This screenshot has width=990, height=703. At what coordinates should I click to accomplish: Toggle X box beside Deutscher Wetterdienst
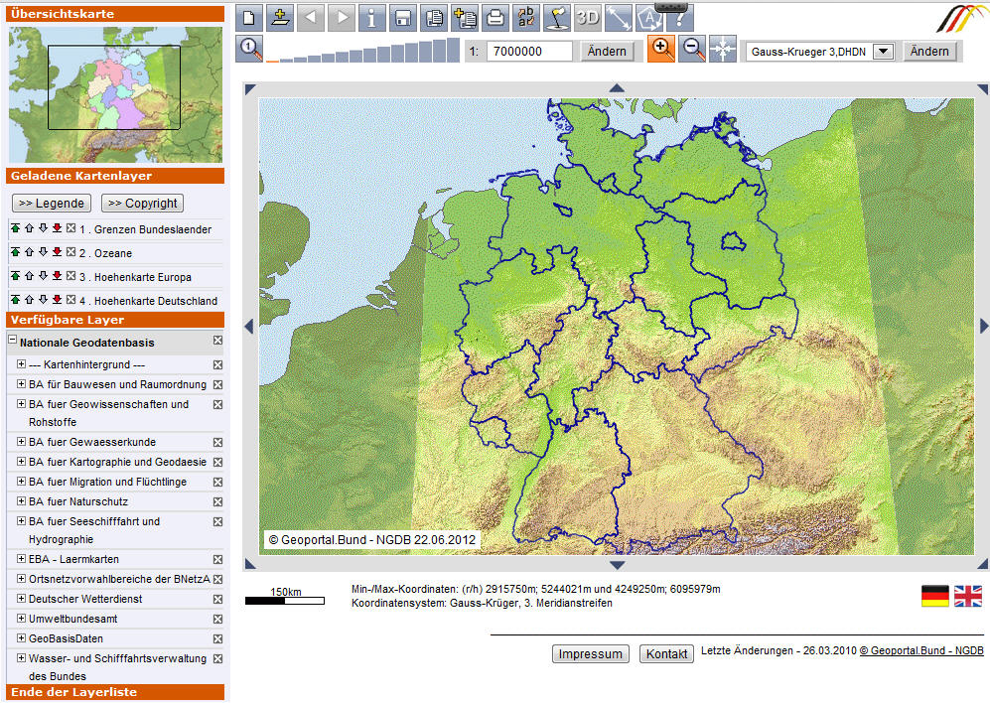point(217,599)
